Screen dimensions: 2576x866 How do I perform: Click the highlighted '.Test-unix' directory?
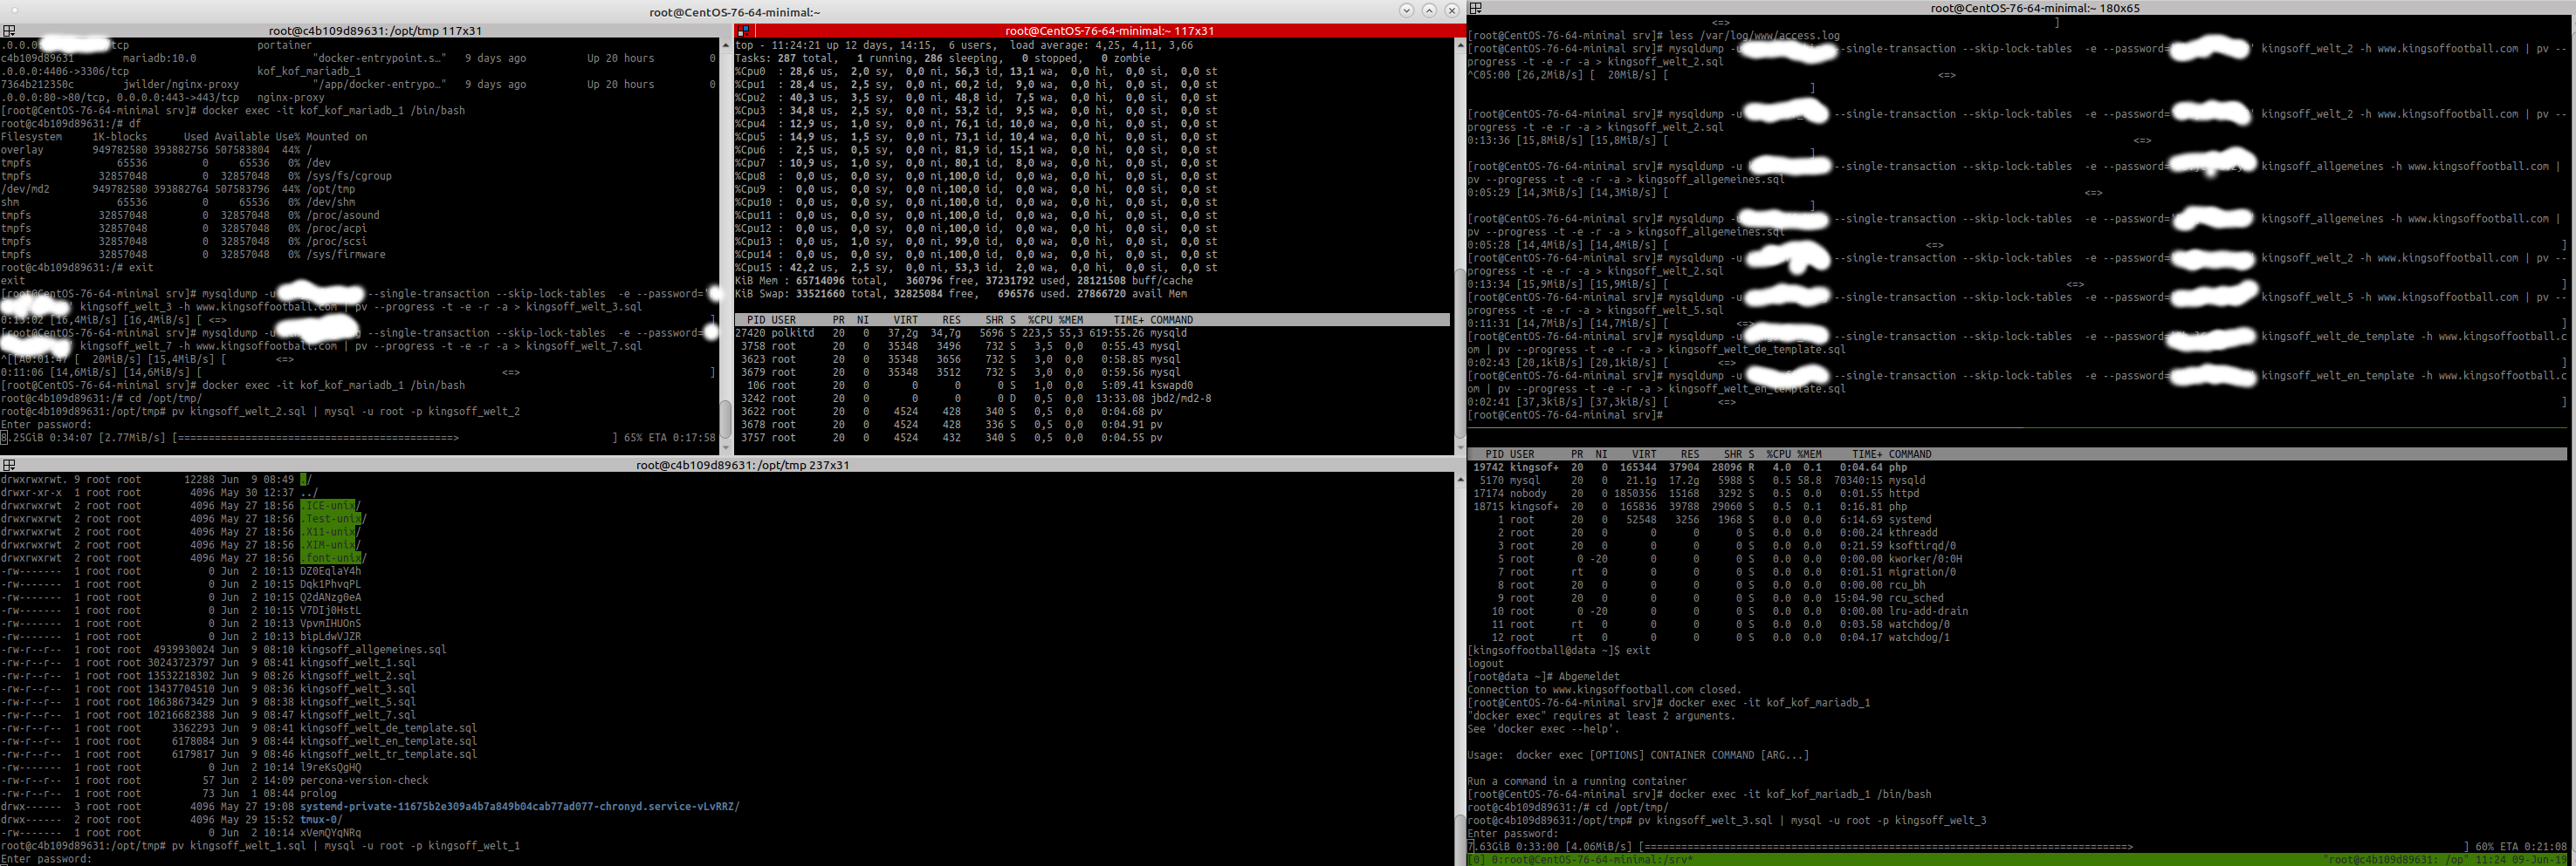tap(331, 518)
